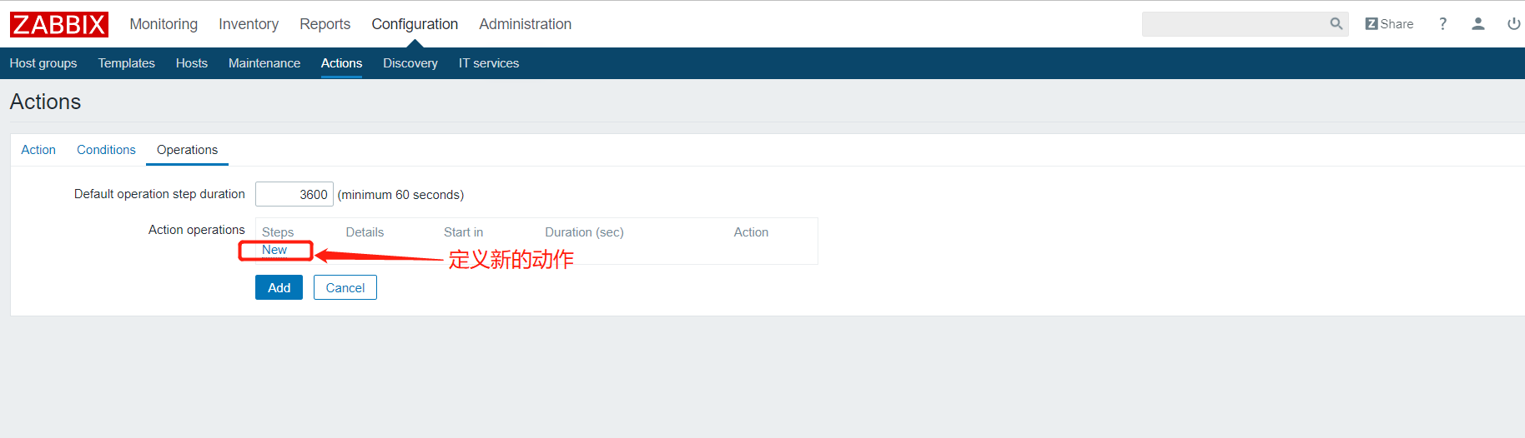The image size is (1525, 438).
Task: Click the New operation link
Action: [x=274, y=250]
